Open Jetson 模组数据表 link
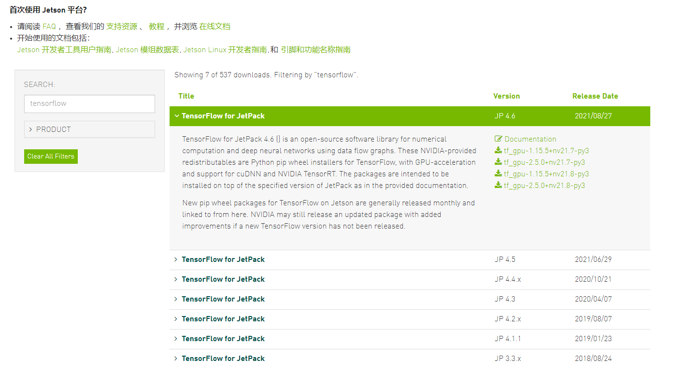The width and height of the screenshot is (687, 374). [x=147, y=50]
